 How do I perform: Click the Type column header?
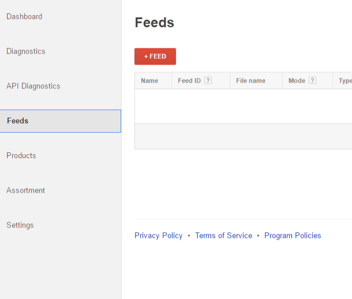pyautogui.click(x=345, y=81)
